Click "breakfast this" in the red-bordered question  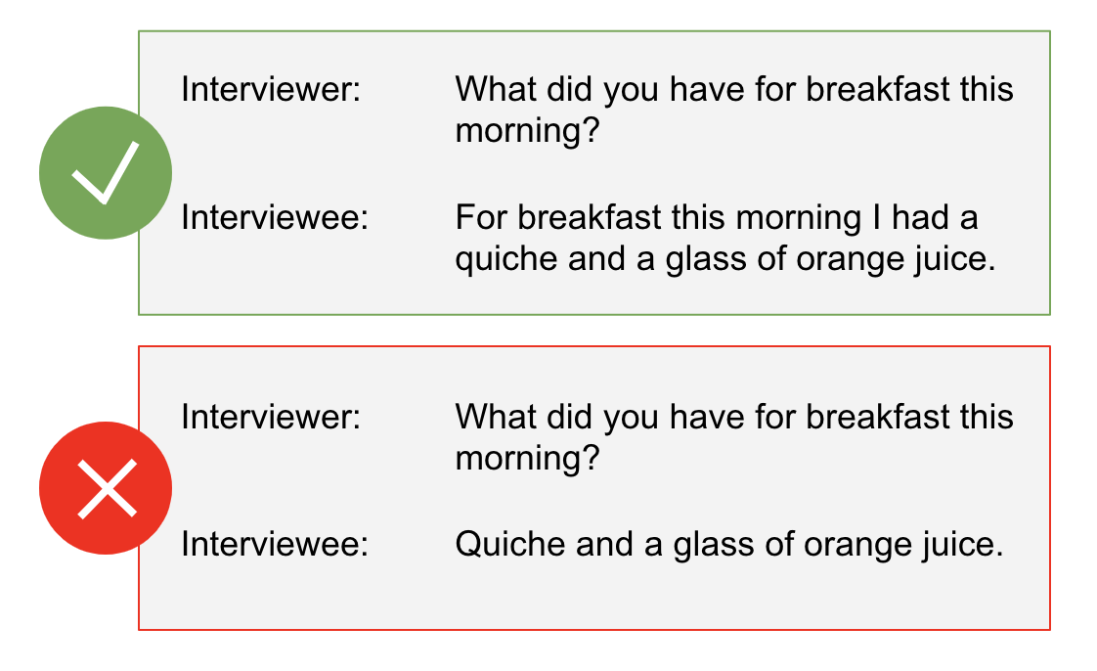pyautogui.click(x=909, y=417)
